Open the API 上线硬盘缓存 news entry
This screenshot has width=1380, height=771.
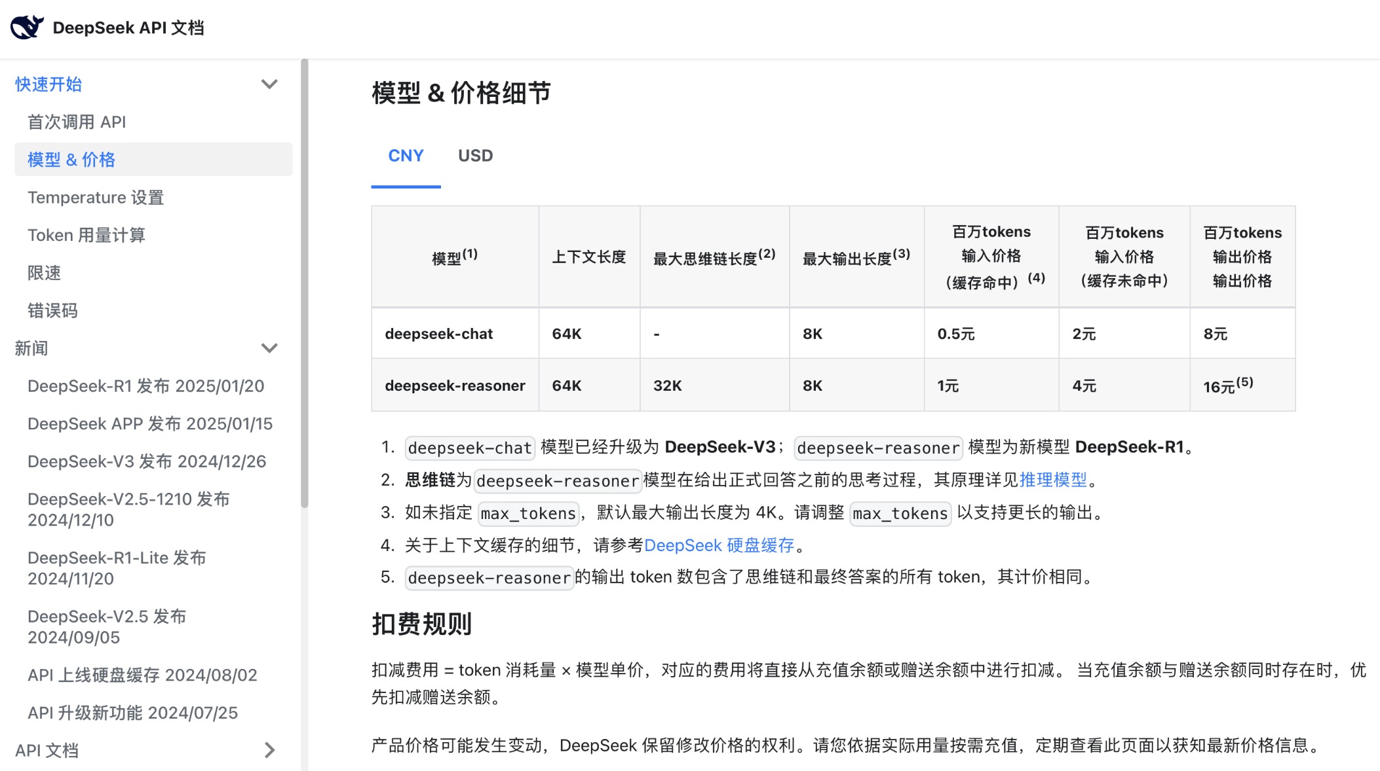(142, 675)
